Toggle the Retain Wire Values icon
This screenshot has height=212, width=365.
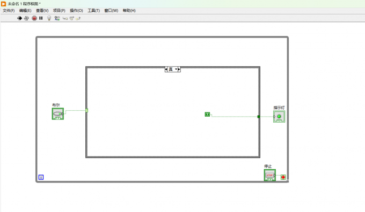tap(57, 18)
